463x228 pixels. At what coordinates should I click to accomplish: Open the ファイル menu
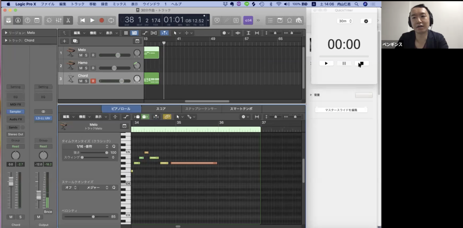(x=47, y=4)
